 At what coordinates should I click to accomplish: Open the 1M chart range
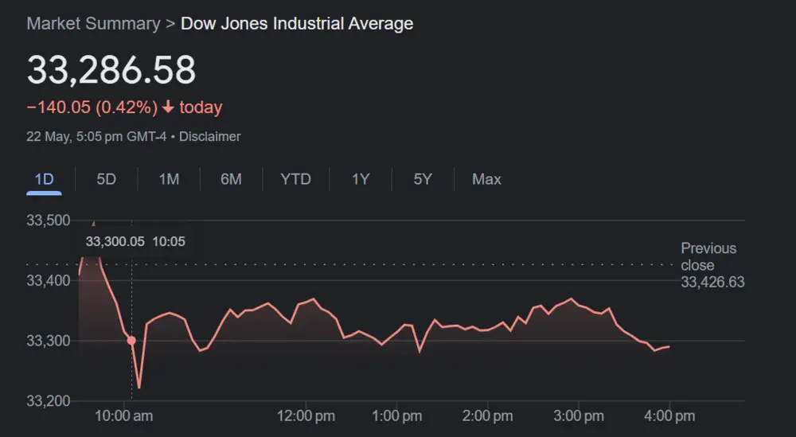coord(169,179)
